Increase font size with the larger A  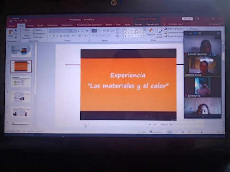[x=79, y=31]
